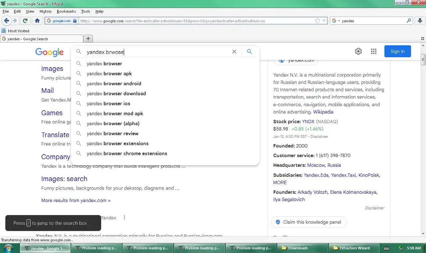Screen dimensions: 426x253
Task: Choose suggestion 'yandex browser chrome extensions'
Action: tap(165, 153)
